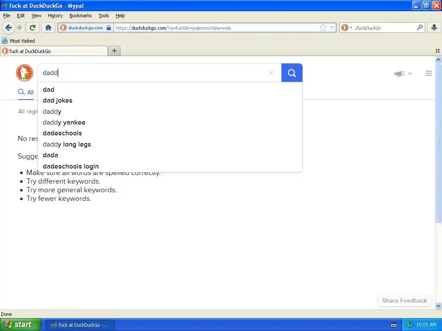The image size is (442, 331).
Task: Click the toolbar search magnifier icon
Action: [420, 27]
